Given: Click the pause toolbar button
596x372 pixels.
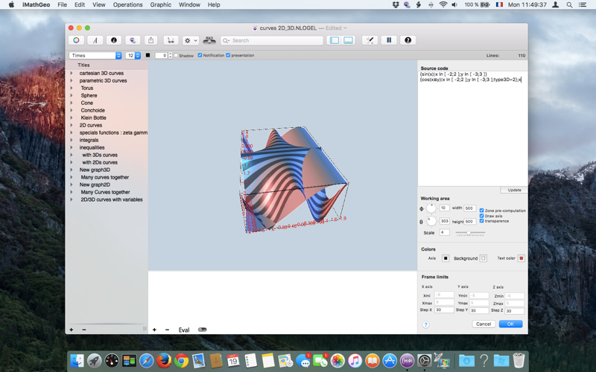Looking at the screenshot, I should point(389,40).
